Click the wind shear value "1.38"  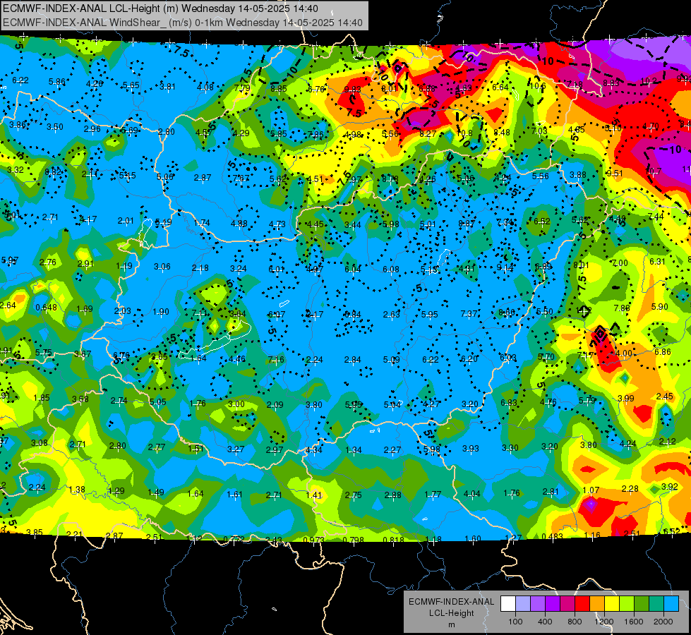click(x=77, y=490)
